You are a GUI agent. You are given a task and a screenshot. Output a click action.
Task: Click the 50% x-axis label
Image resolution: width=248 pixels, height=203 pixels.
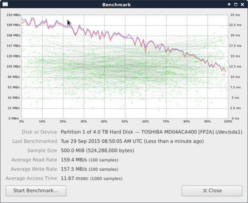coord(125,122)
